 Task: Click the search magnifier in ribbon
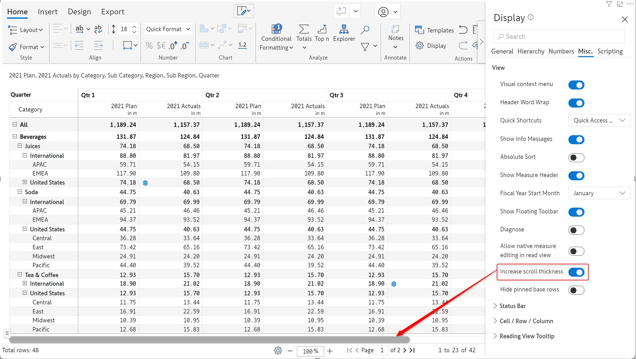(x=365, y=30)
